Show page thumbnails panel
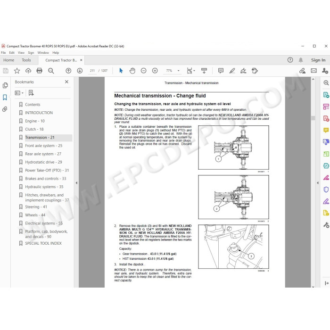Image resolution: width=330 pixels, height=330 pixels. coord(5,85)
